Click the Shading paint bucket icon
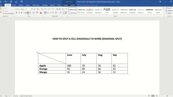The image size is (173, 97). pyautogui.click(x=61, y=13)
